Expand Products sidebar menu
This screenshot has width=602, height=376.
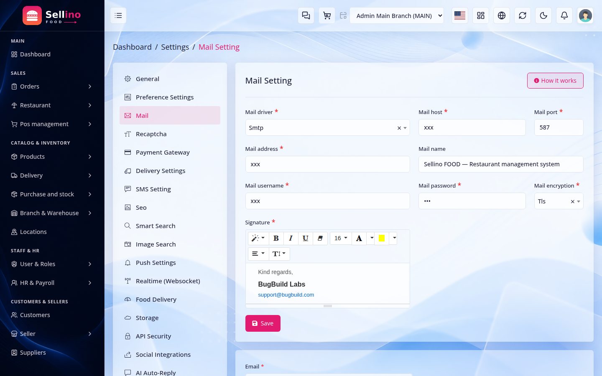tap(52, 157)
